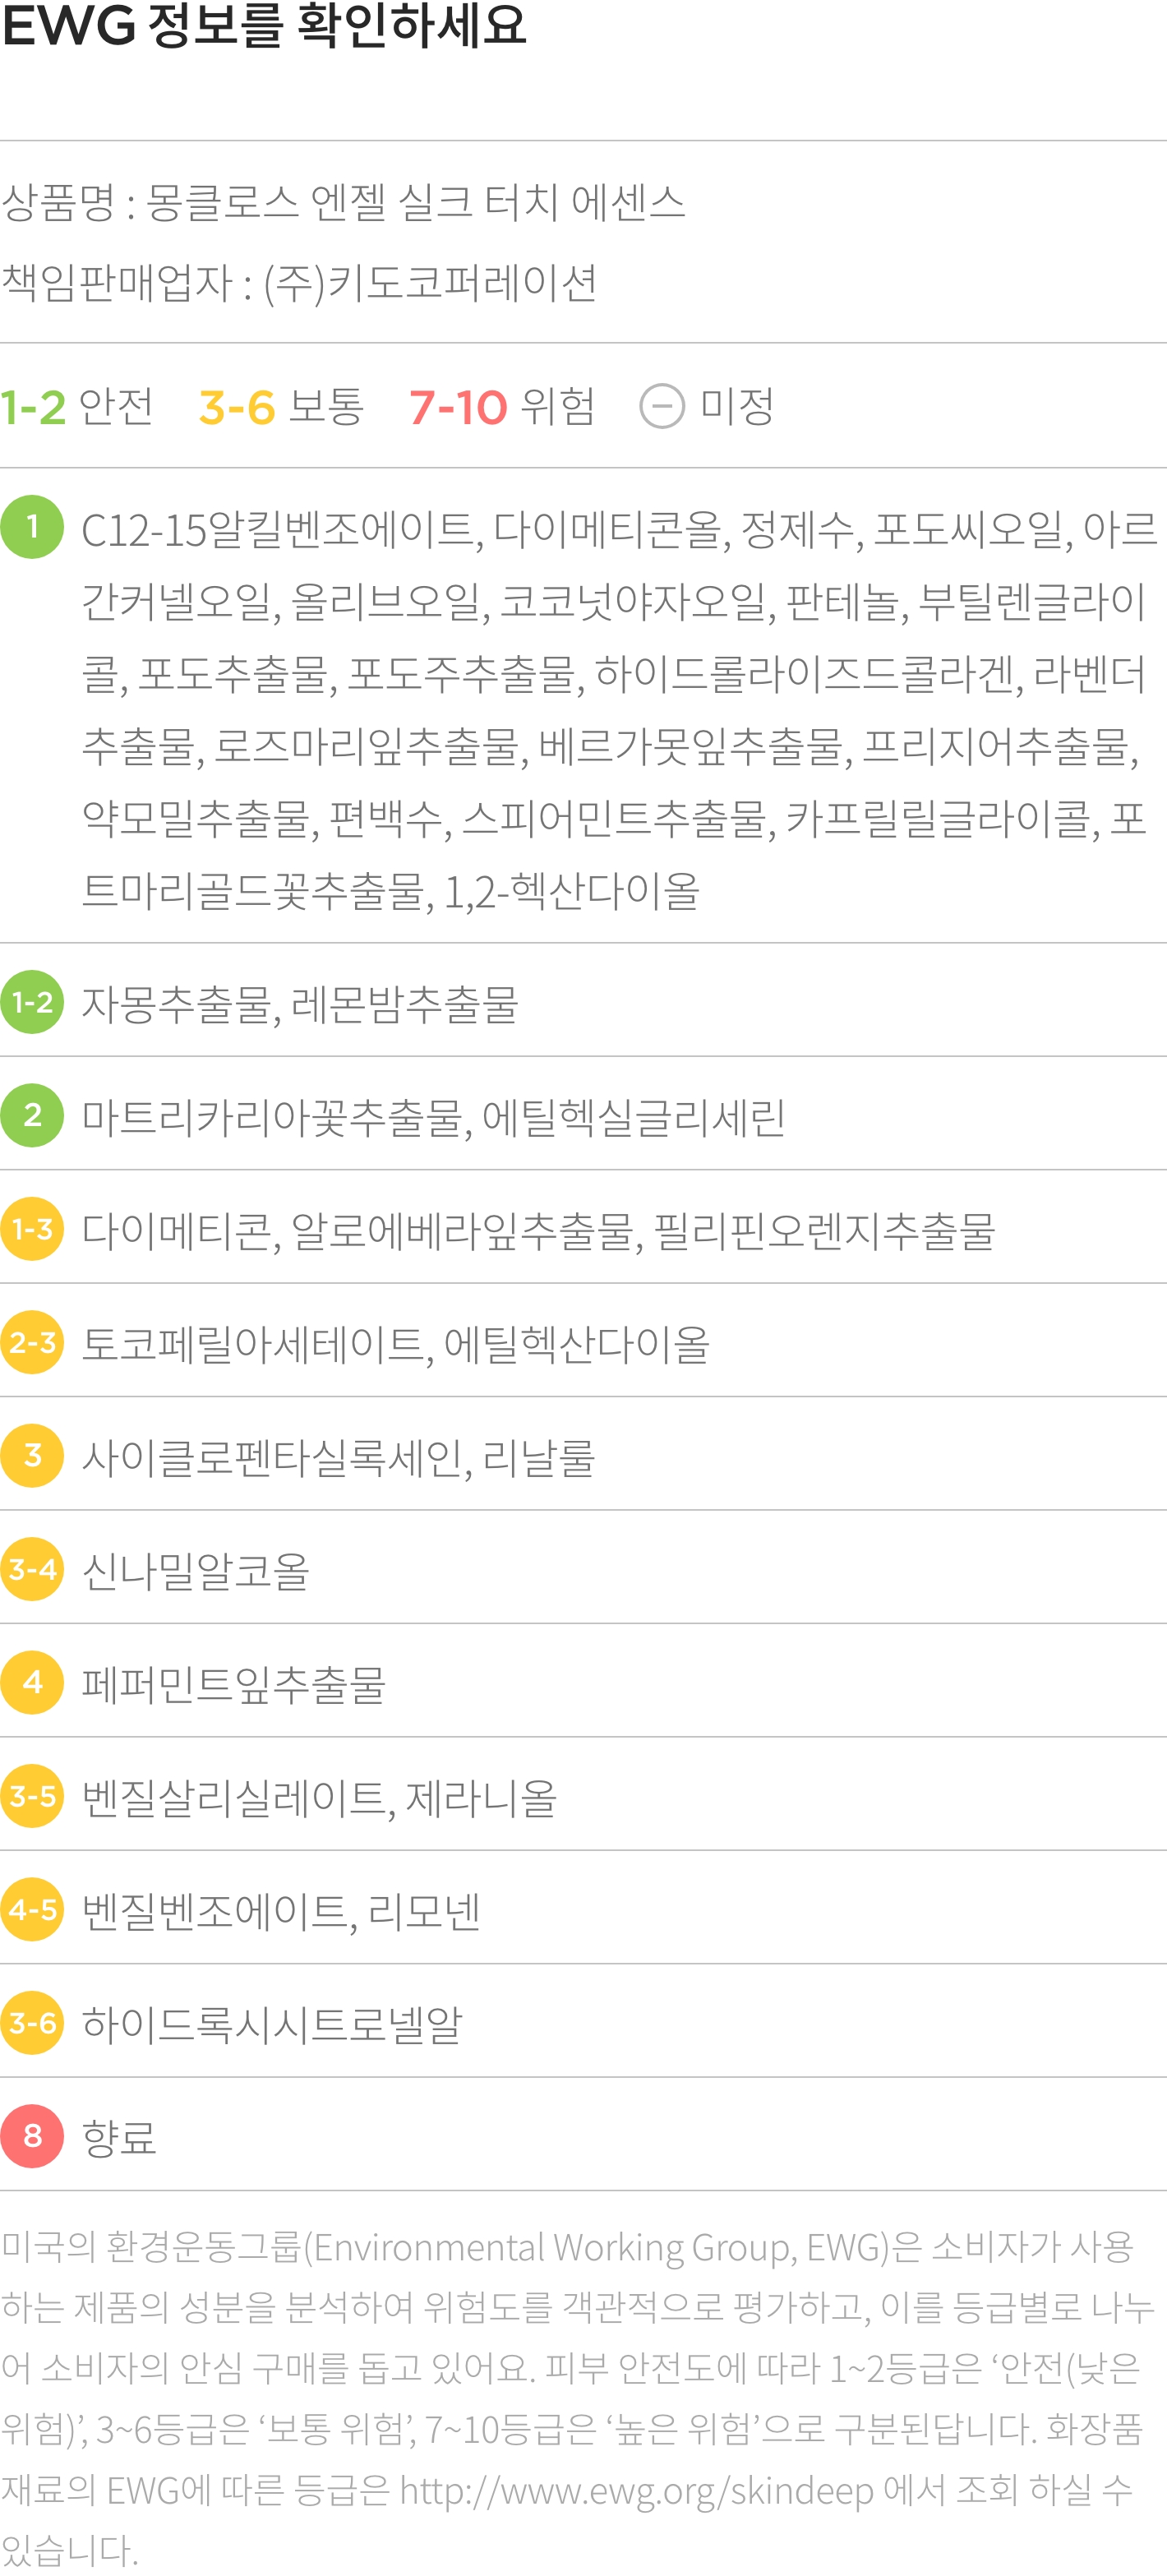The image size is (1167, 2576).
Task: Click the EWG 정보를 확인하세요 heading
Action: tap(264, 24)
